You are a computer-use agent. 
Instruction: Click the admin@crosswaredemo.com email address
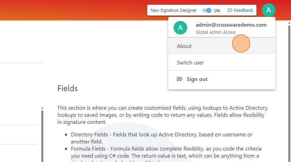pos(231,25)
